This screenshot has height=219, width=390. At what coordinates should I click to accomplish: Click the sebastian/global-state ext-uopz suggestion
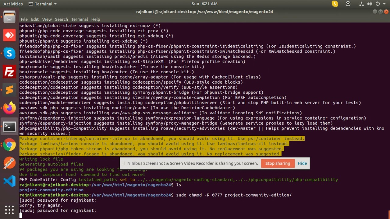(x=90, y=26)
